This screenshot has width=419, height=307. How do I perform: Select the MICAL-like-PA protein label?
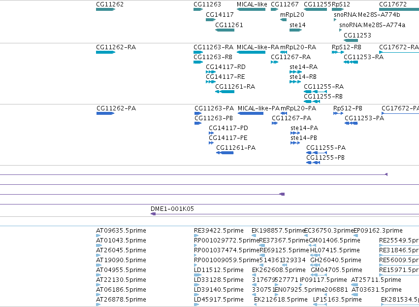tap(258, 108)
